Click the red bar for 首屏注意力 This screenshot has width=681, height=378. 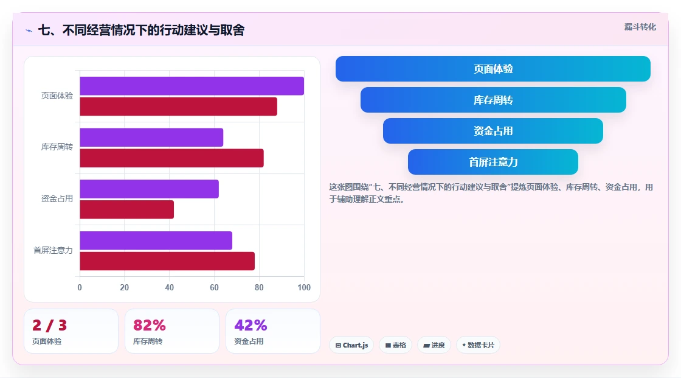point(167,261)
